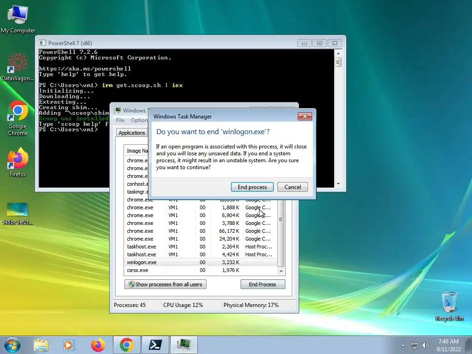Select the conhost.exe process row

point(137,184)
